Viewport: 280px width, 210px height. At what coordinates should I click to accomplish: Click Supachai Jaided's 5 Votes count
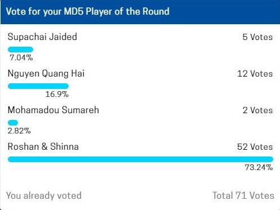[258, 37]
